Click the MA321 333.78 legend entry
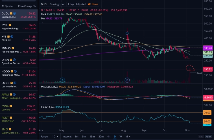Viewport: 214px width, 140px height. 54,18
